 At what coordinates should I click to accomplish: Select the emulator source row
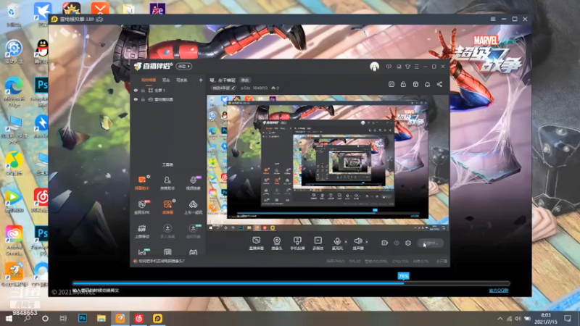168,99
